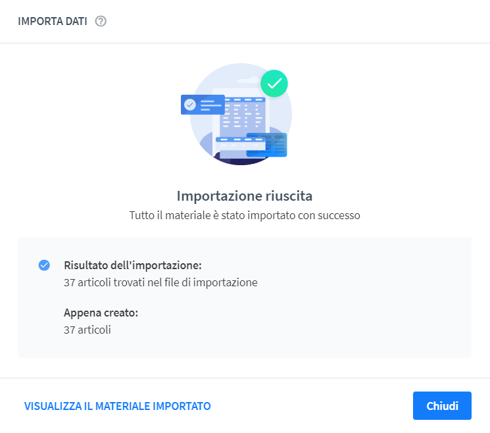Click white table row strip in illustration

click(x=240, y=143)
